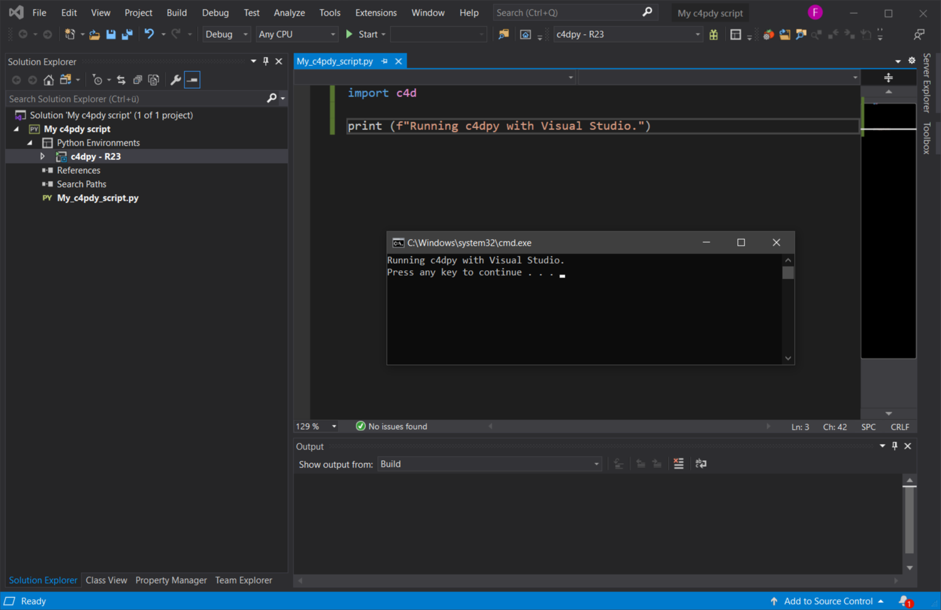Click the Undo arrow icon
941x610 pixels.
click(x=149, y=34)
